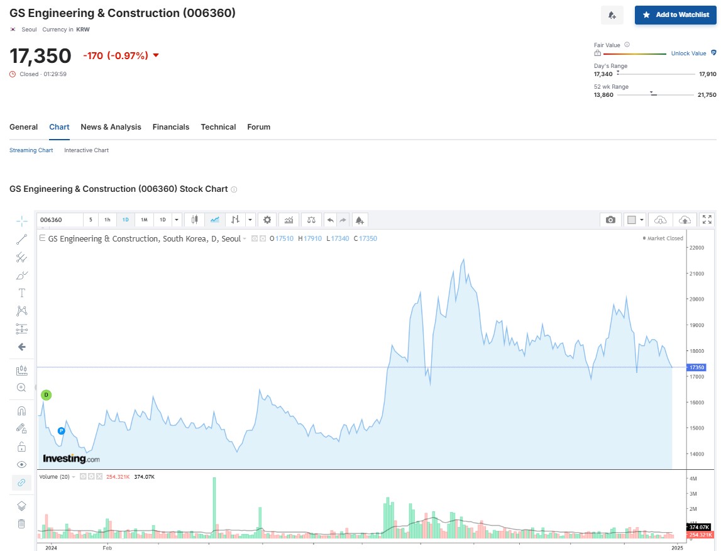Select the crosshair cursor tool
721x551 pixels.
click(x=21, y=221)
